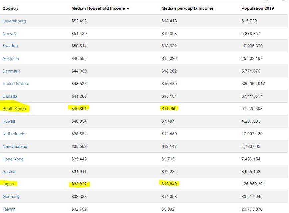Click the Country column header

point(10,8)
